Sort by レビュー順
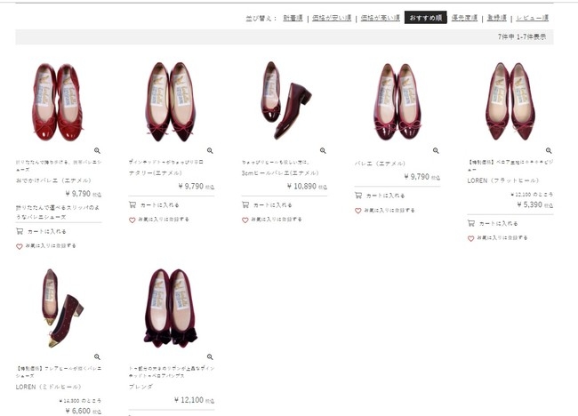This screenshot has height=416, width=578. pyautogui.click(x=533, y=18)
